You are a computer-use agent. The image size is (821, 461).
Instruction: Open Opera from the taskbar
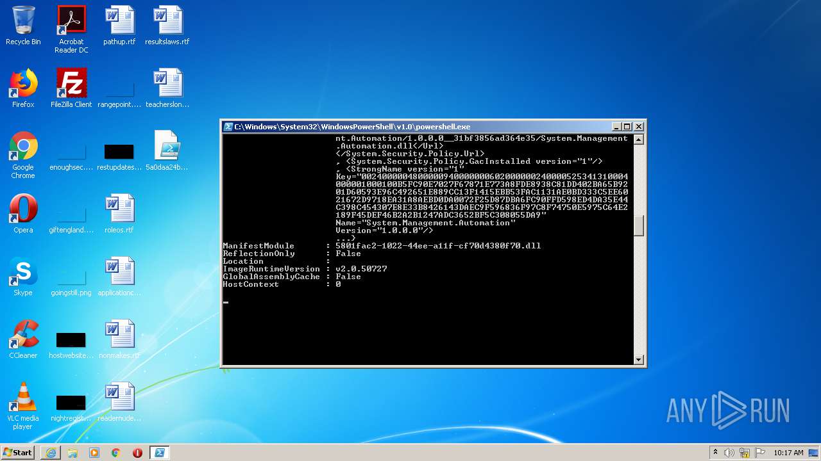pos(137,453)
